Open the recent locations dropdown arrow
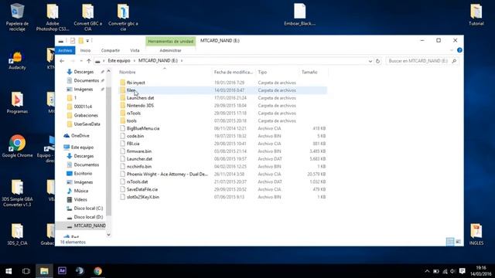 click(81, 61)
